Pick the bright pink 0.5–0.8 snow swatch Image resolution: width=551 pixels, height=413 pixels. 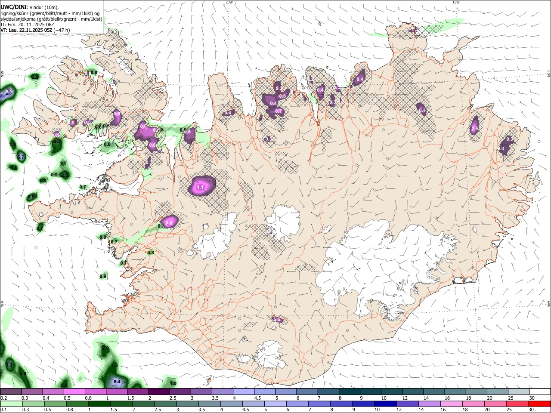click(74, 392)
